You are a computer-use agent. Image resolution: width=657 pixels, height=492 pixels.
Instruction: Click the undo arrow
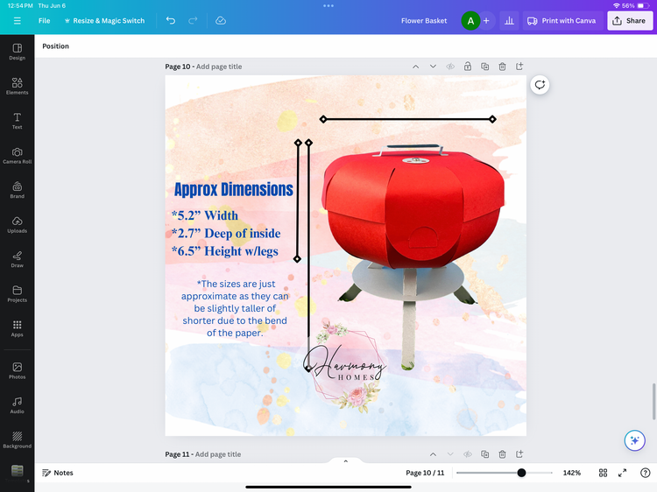171,20
